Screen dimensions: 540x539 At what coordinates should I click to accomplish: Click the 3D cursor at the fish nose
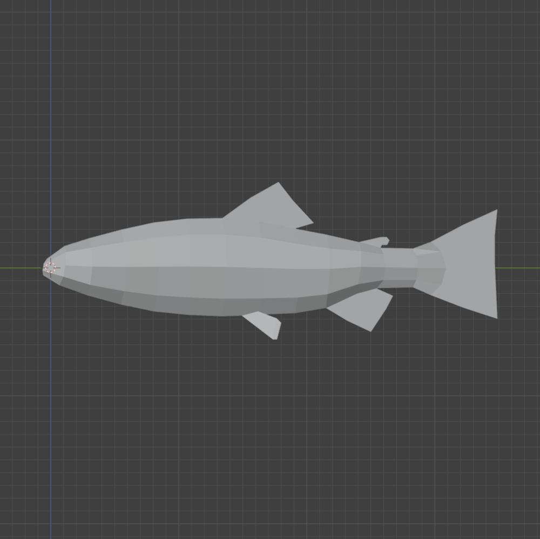pyautogui.click(x=51, y=268)
